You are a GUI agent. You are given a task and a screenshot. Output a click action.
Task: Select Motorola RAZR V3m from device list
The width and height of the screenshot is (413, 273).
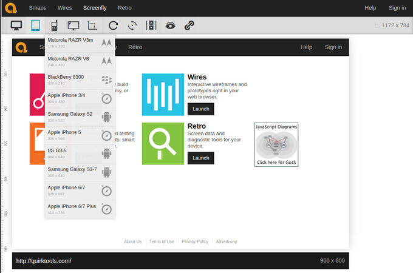80,43
